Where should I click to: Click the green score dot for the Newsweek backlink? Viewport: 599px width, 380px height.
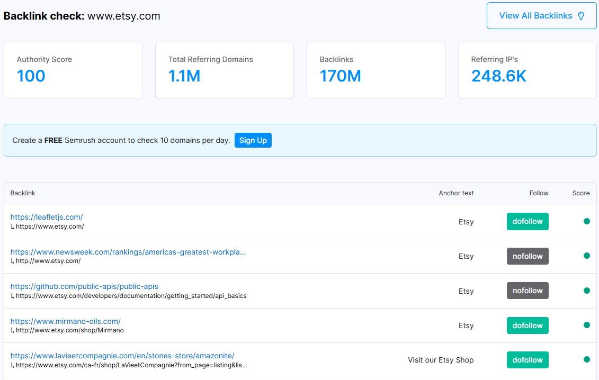coord(587,256)
